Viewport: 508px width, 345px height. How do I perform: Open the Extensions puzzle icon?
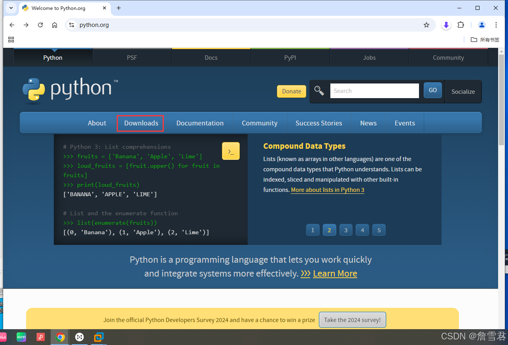click(461, 25)
